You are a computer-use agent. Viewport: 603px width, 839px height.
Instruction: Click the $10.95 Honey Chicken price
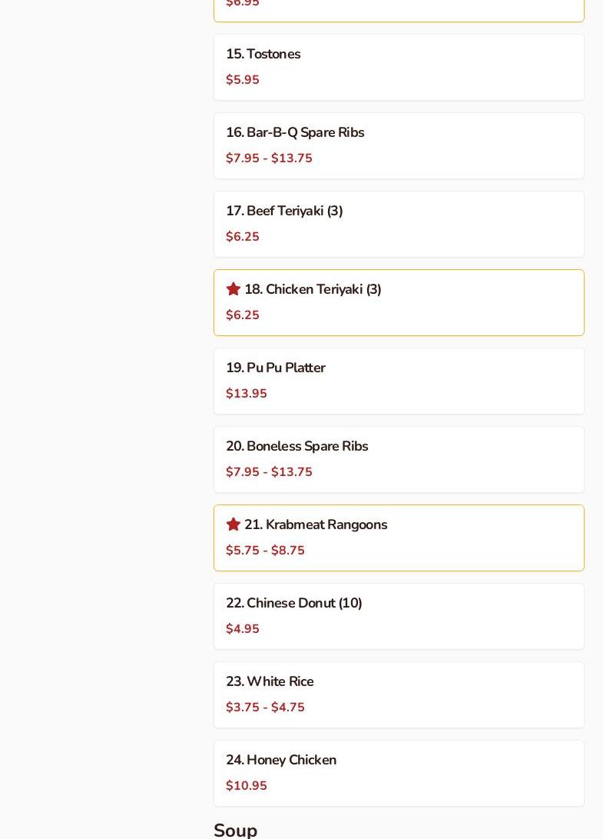point(247,786)
